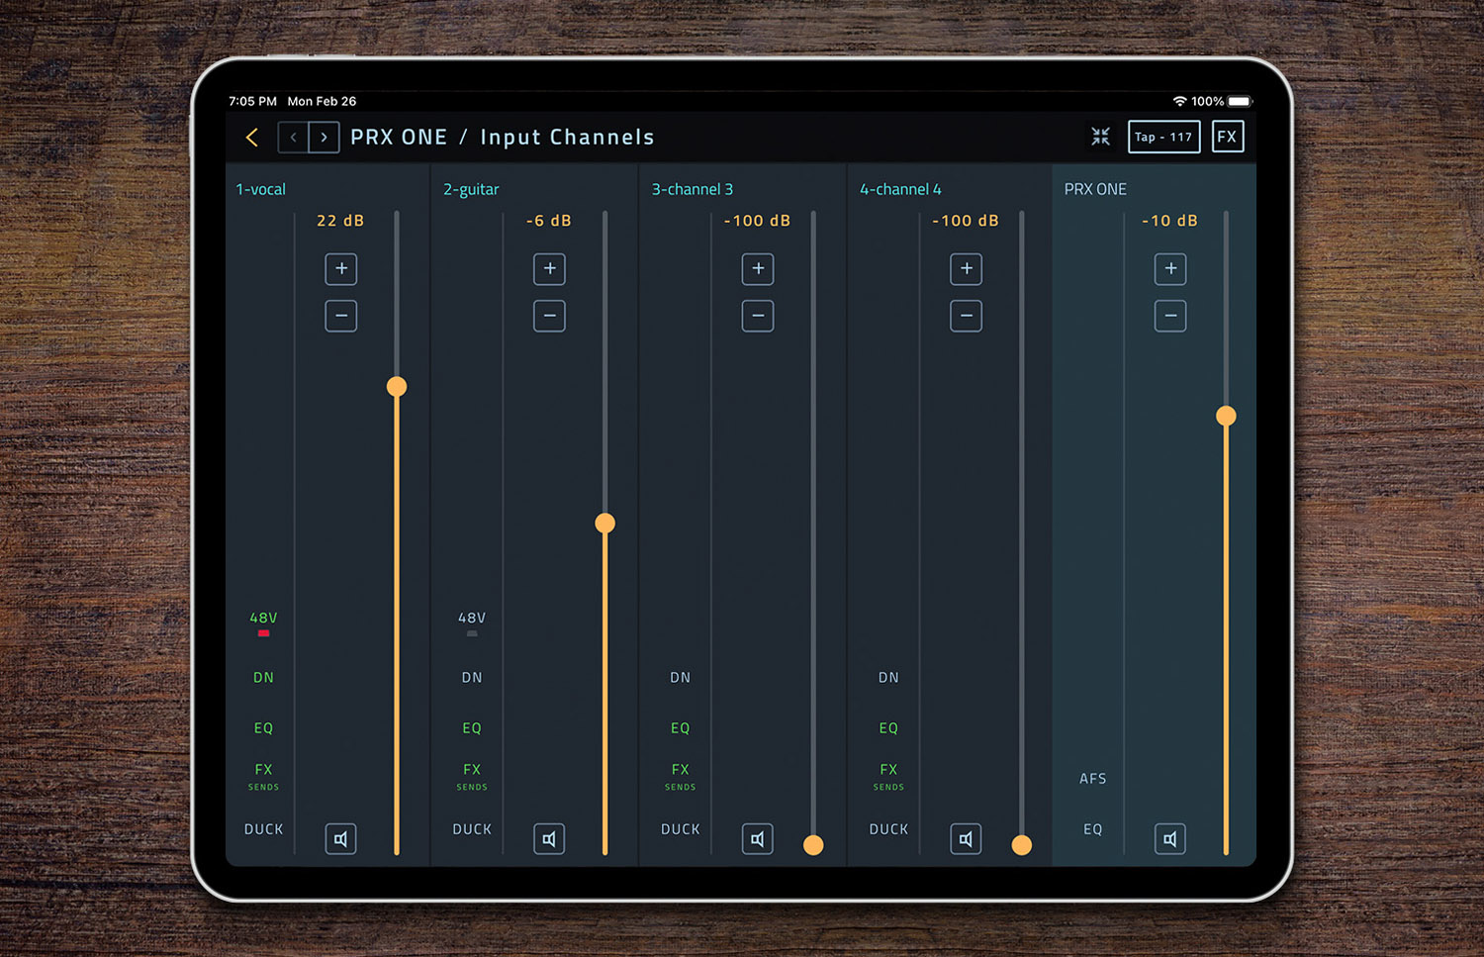The height and width of the screenshot is (957, 1484).
Task: Increase 3-channel 3 gain with plus button
Action: pos(758,268)
